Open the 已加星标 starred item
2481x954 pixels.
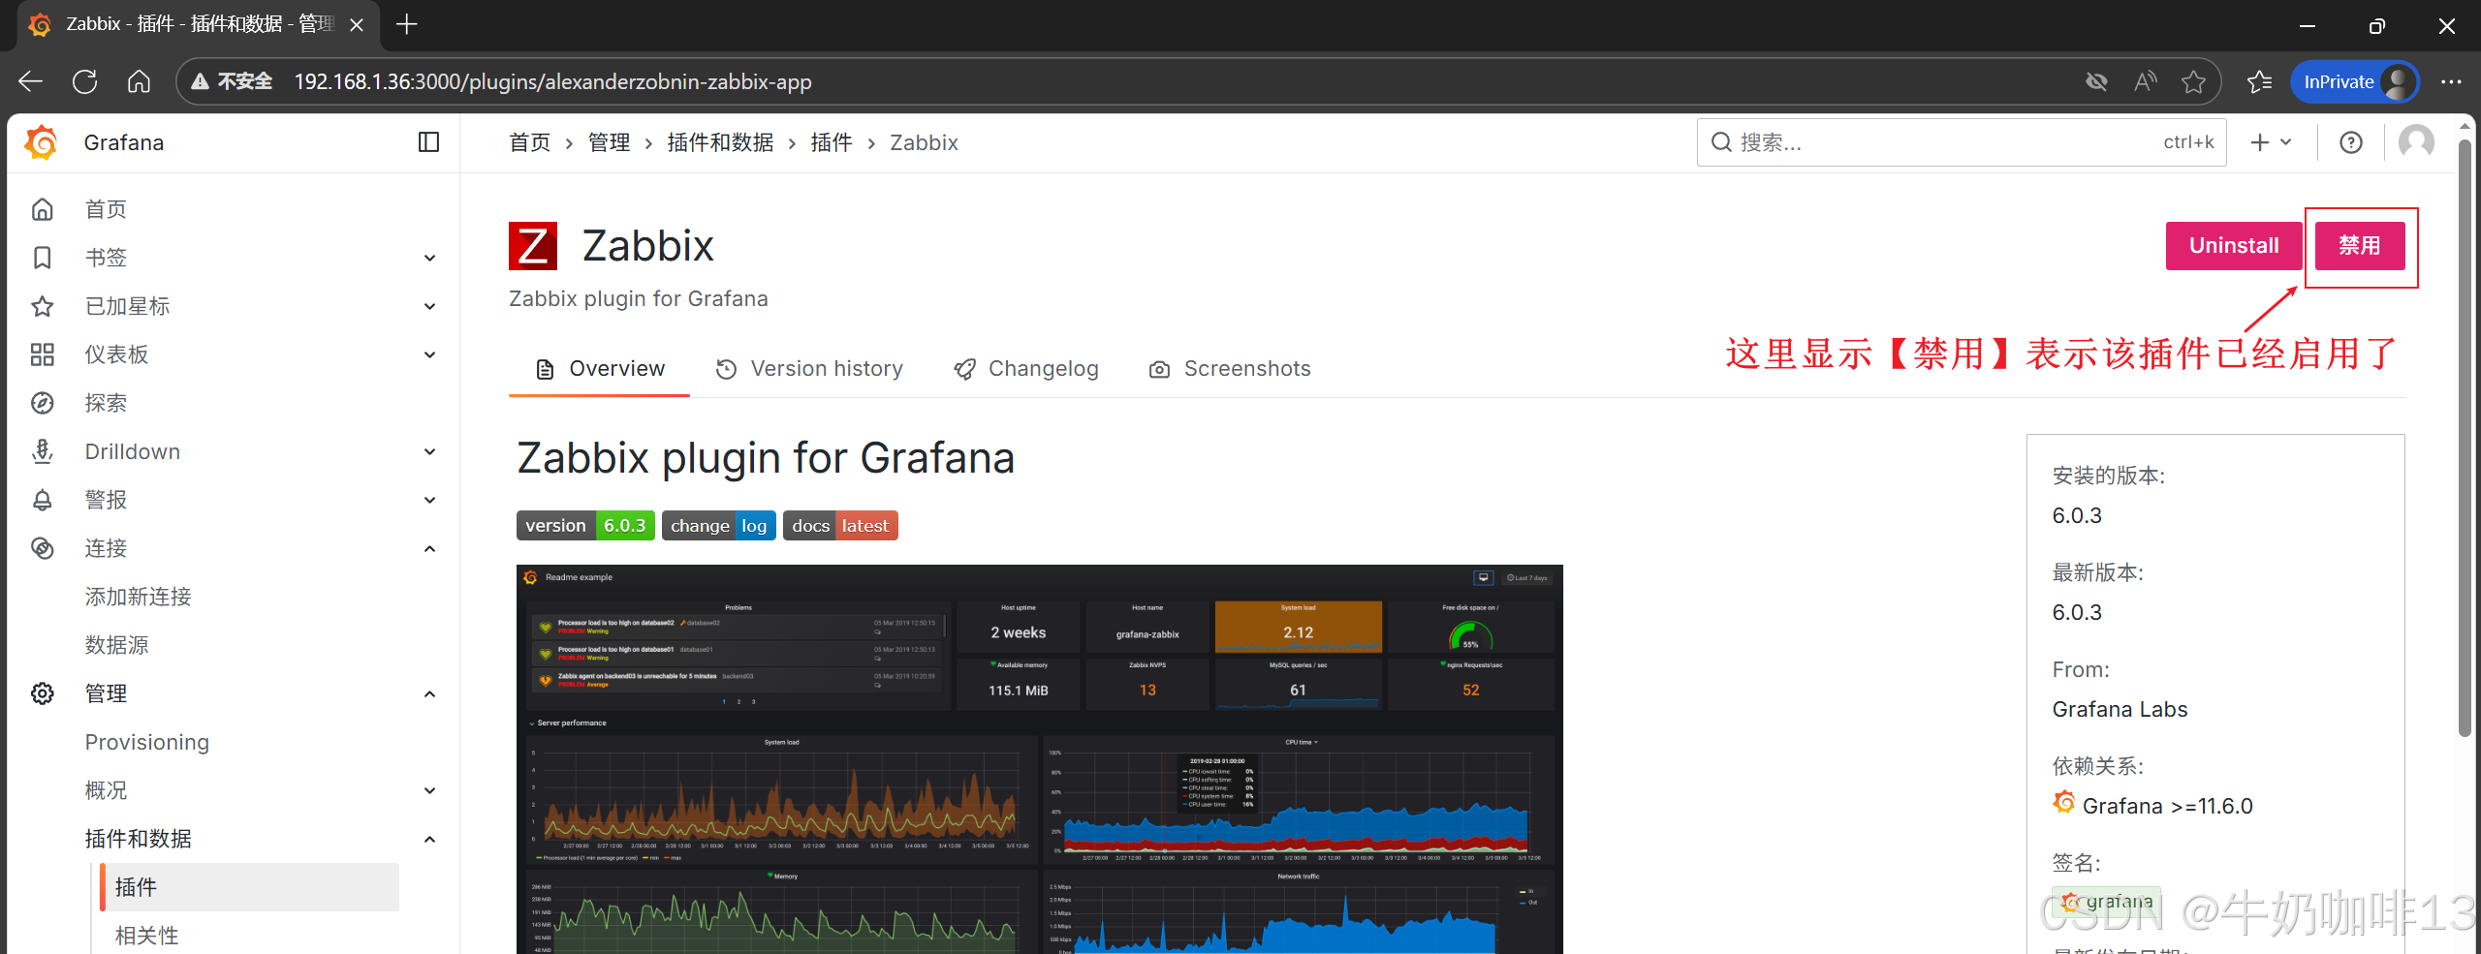[127, 306]
